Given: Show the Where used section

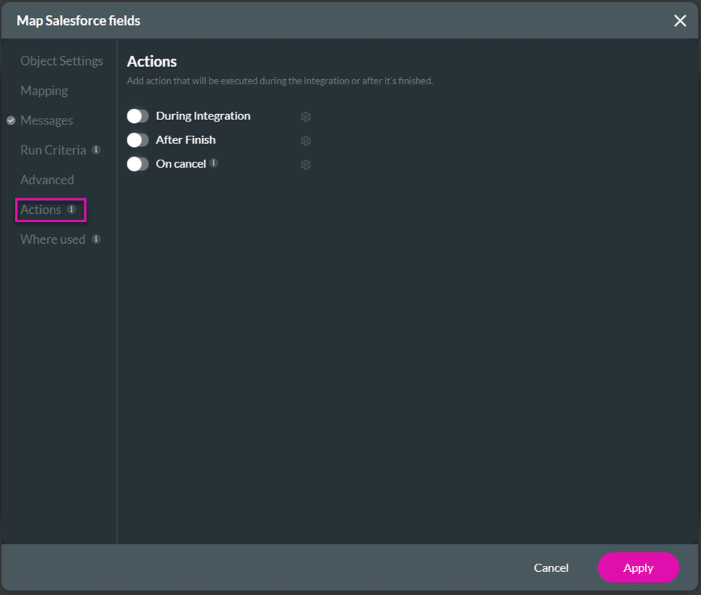Looking at the screenshot, I should coord(53,240).
